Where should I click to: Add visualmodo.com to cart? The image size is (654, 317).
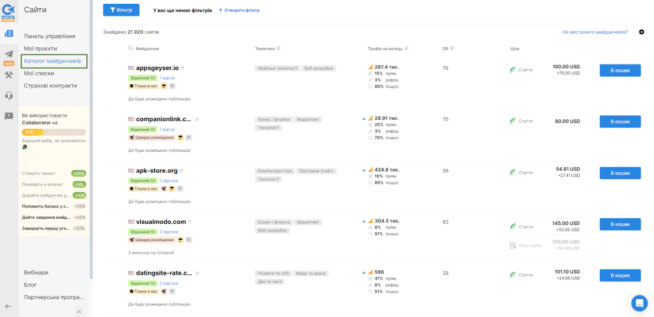[620, 224]
